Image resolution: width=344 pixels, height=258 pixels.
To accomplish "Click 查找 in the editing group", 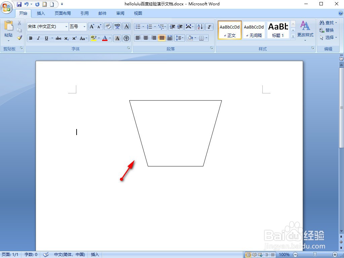I will pyautogui.click(x=328, y=23).
